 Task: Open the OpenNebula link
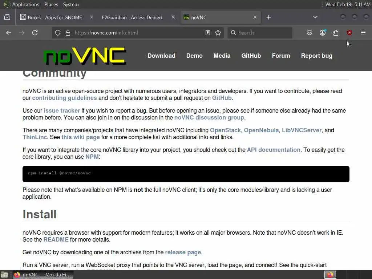261,130
